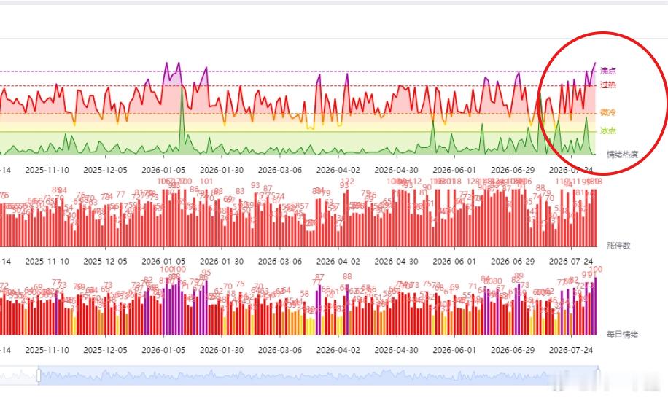Screen dimensions: 668x398
Task: Click 2026-01-30 date under the 情绪热度 chart
Action: pos(222,170)
